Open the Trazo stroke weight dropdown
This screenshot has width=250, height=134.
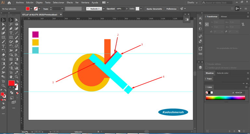(62, 9)
